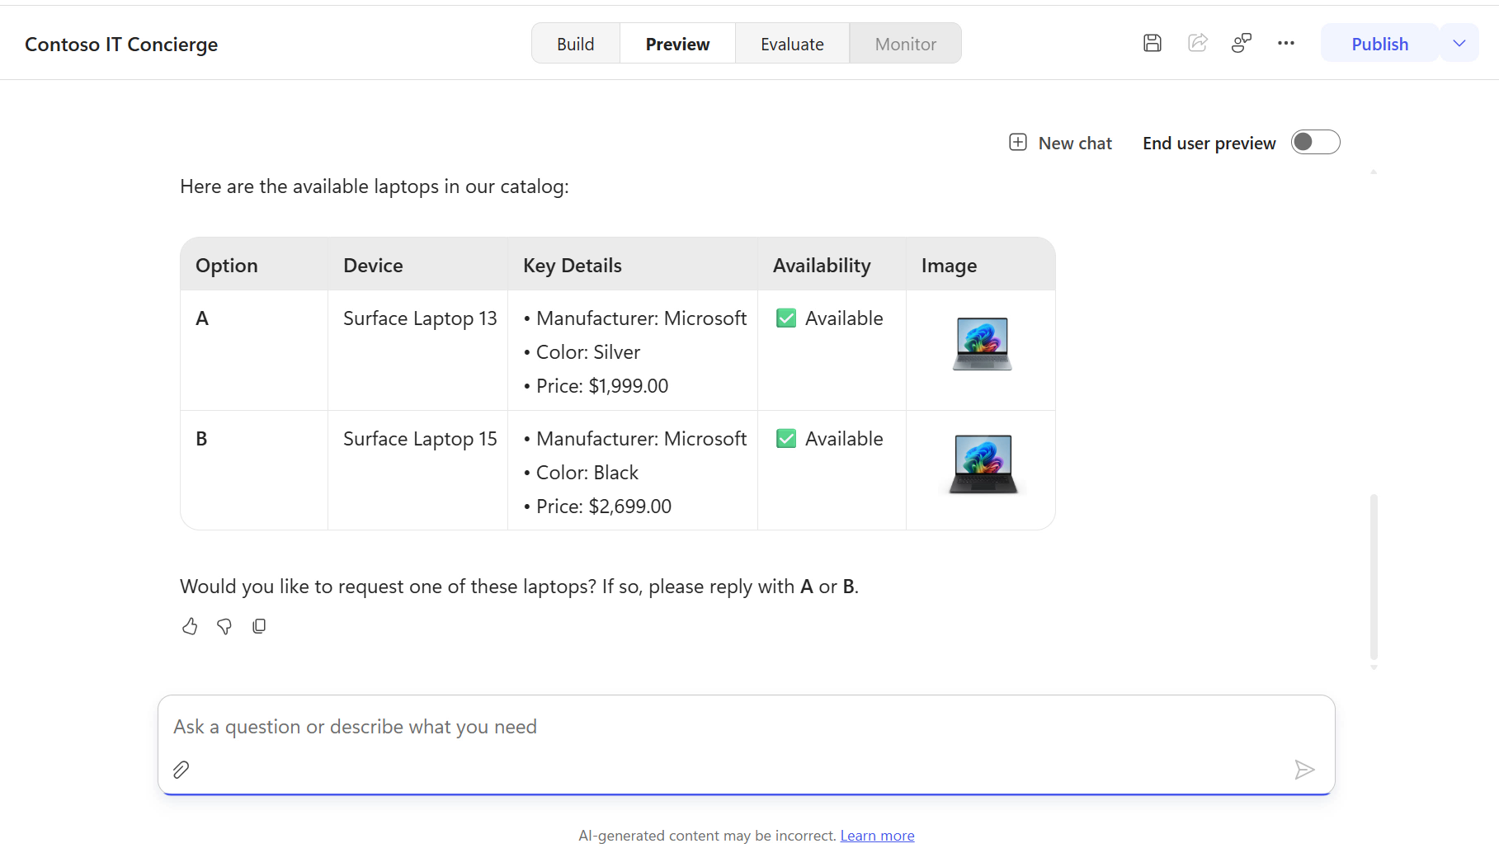Open the agent collaboration icon next to Share
The image size is (1499, 853).
point(1242,43)
